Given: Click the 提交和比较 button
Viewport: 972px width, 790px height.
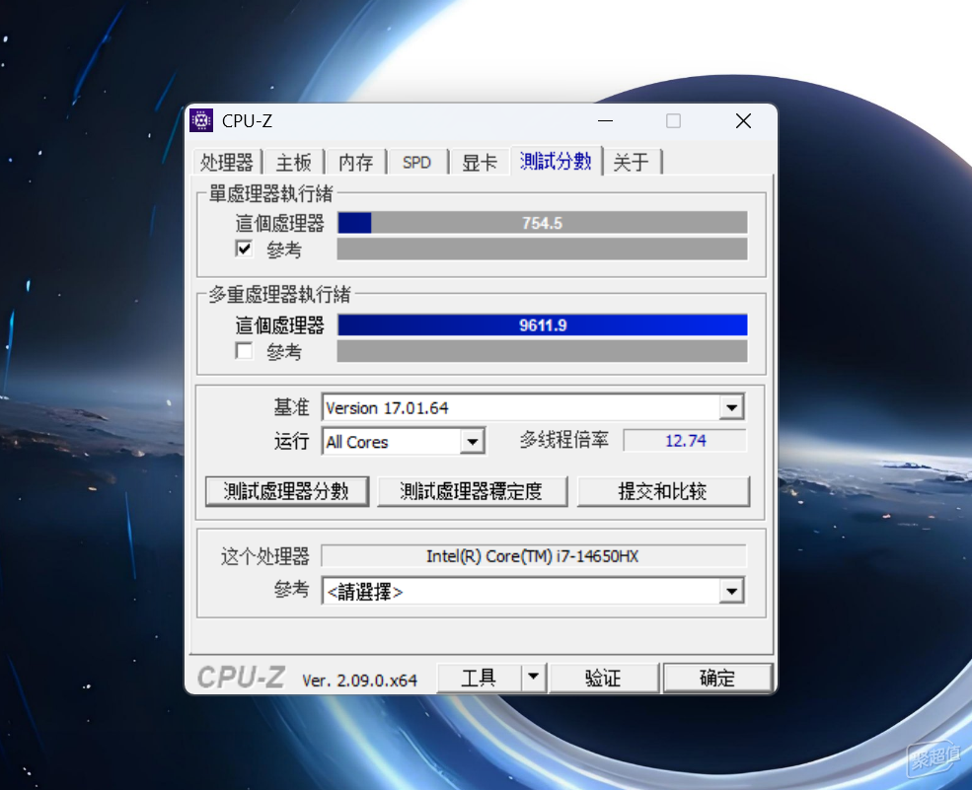Looking at the screenshot, I should [663, 491].
